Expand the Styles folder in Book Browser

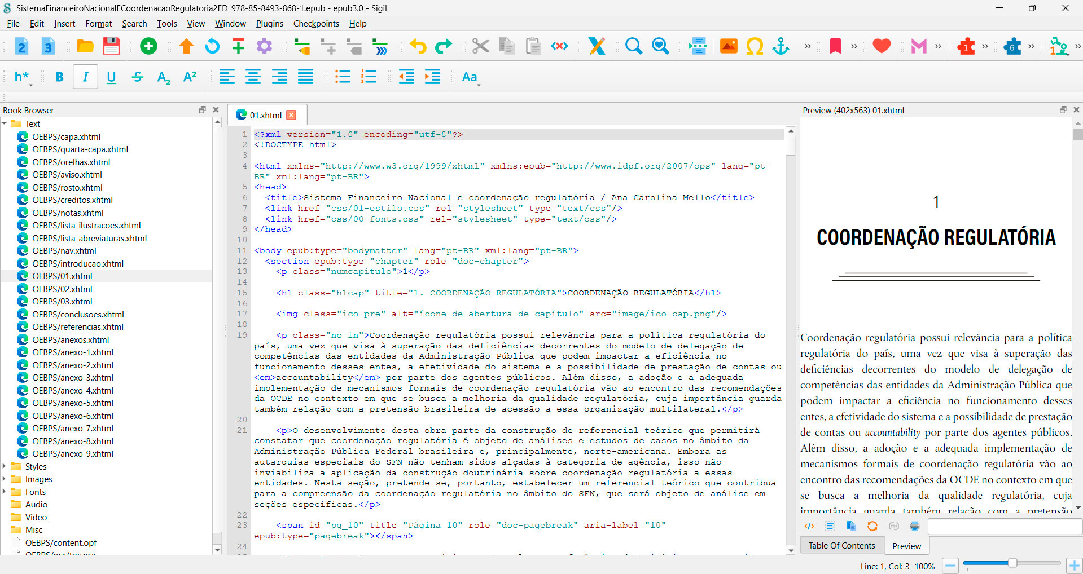[5, 466]
